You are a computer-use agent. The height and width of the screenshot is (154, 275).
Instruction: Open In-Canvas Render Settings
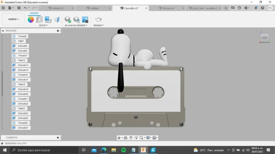tap(76, 20)
